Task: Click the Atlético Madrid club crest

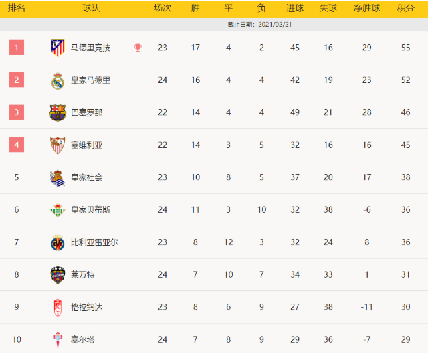Action: (x=58, y=48)
